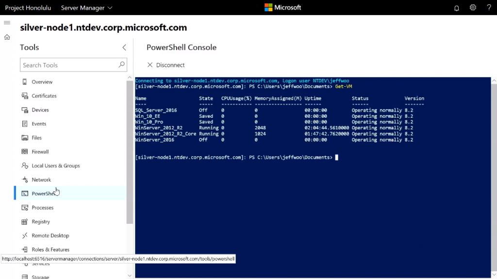
Task: Click the WinServer_2012_R2_Core VM name
Action: [x=166, y=134]
